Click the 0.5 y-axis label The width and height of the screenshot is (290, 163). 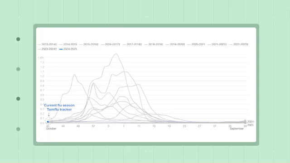point(42,100)
